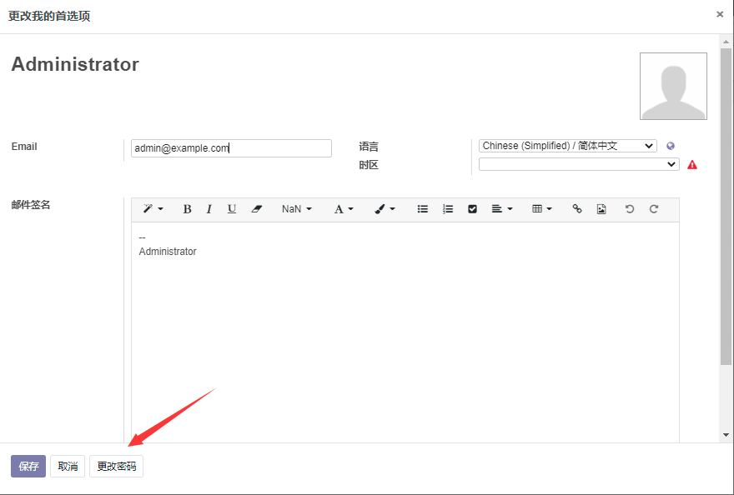Open the table insert dropdown
This screenshot has width=734, height=495.
pos(542,209)
